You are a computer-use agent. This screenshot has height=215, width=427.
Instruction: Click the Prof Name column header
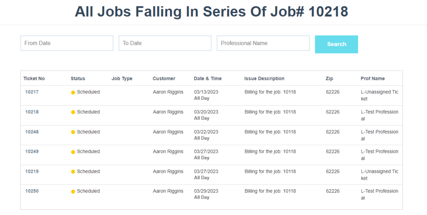click(372, 78)
